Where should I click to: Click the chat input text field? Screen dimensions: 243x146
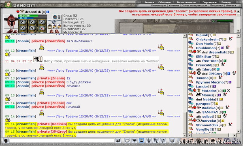pos(62,141)
